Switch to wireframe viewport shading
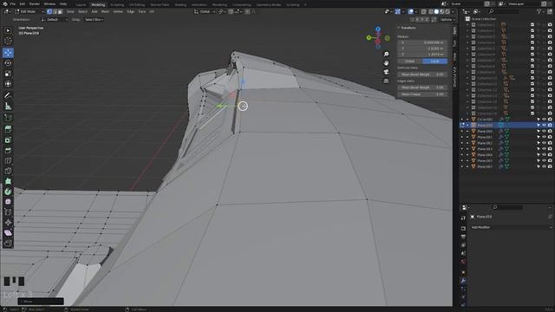The image size is (555, 312). [431, 11]
